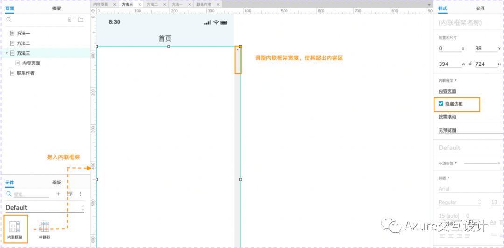Toggle the aspect ratio lock between W and H
The width and height of the screenshot is (504, 248).
pos(470,64)
